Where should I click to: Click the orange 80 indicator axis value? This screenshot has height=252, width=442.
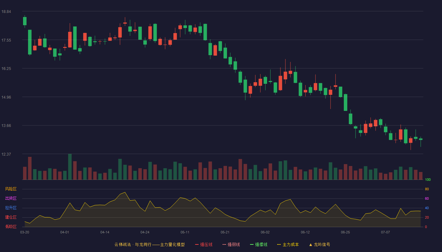click(427, 189)
